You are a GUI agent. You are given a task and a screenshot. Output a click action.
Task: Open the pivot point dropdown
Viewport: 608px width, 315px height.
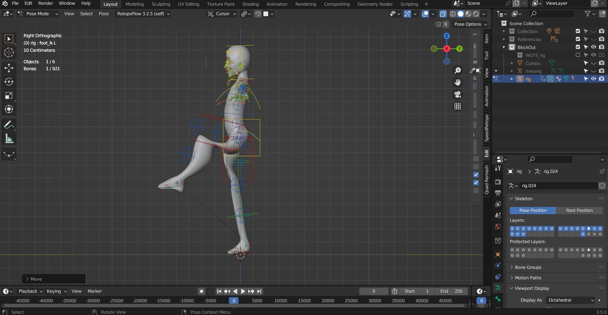pos(246,14)
